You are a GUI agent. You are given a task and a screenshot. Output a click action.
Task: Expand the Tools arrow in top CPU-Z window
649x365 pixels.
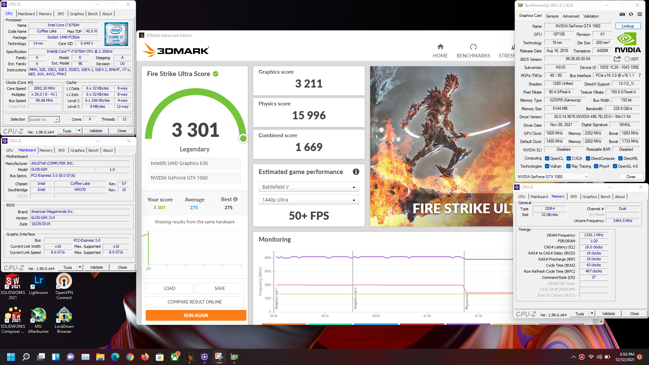coord(79,131)
